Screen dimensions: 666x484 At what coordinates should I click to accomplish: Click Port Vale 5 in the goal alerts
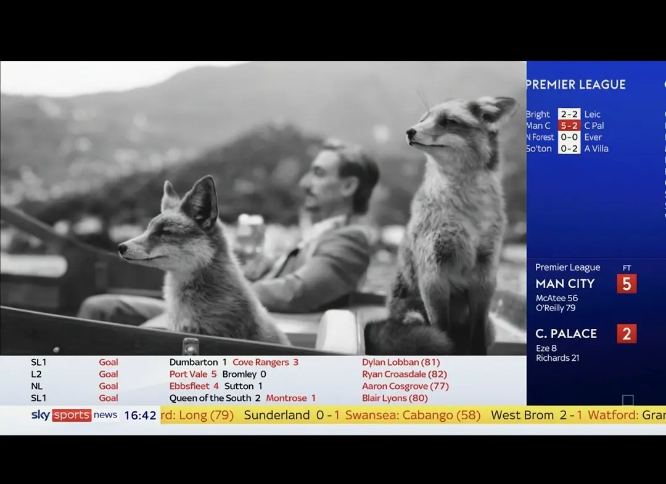coord(193,374)
